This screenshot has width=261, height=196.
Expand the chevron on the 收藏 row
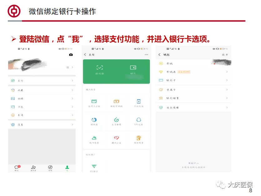(x=73, y=90)
